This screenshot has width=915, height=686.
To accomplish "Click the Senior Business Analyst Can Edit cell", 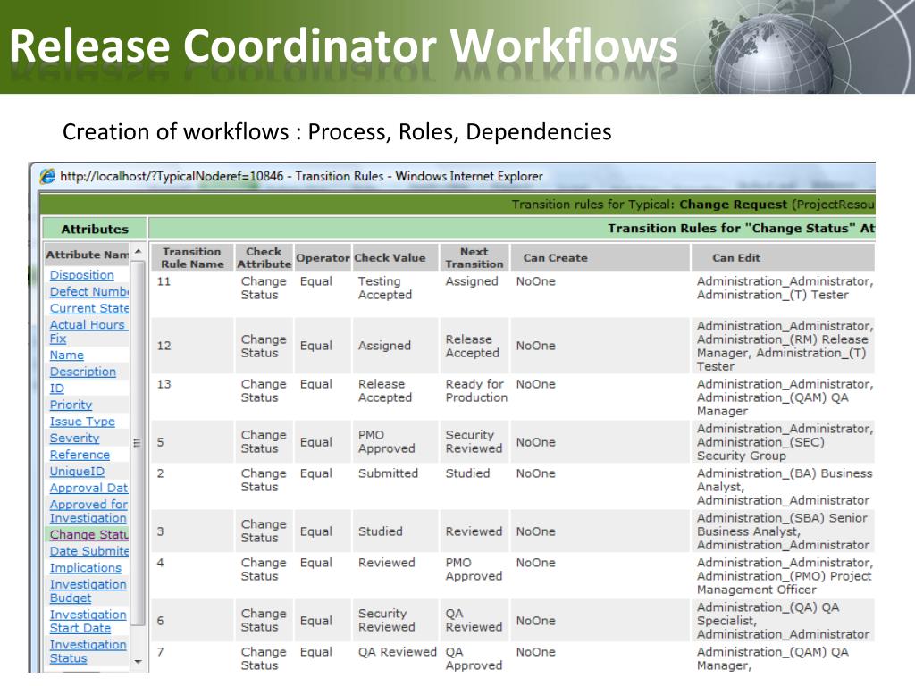I will (x=784, y=531).
